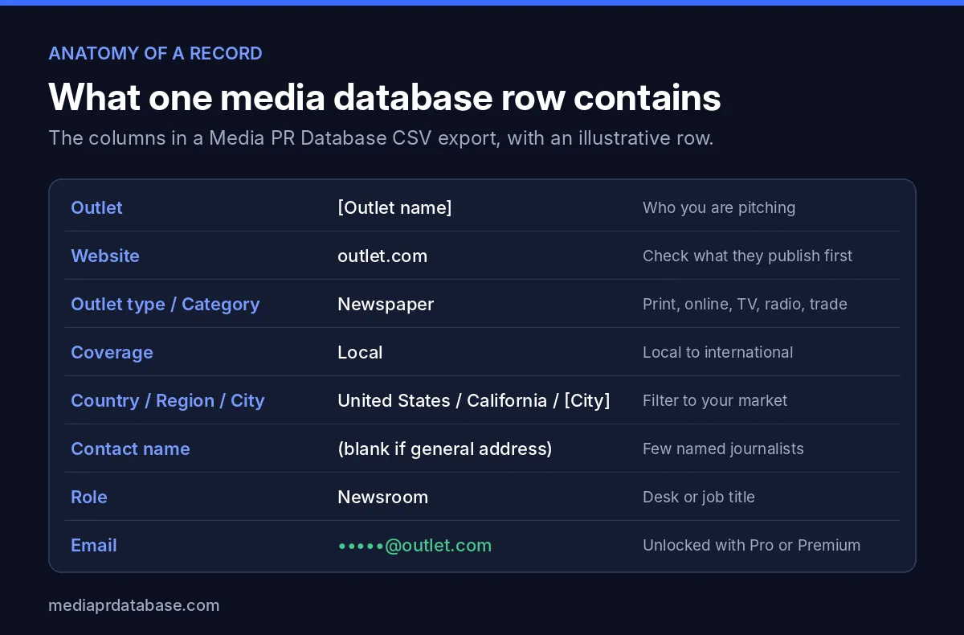The width and height of the screenshot is (964, 635).
Task: Click the '[Outlet name]' example value
Action: click(394, 207)
